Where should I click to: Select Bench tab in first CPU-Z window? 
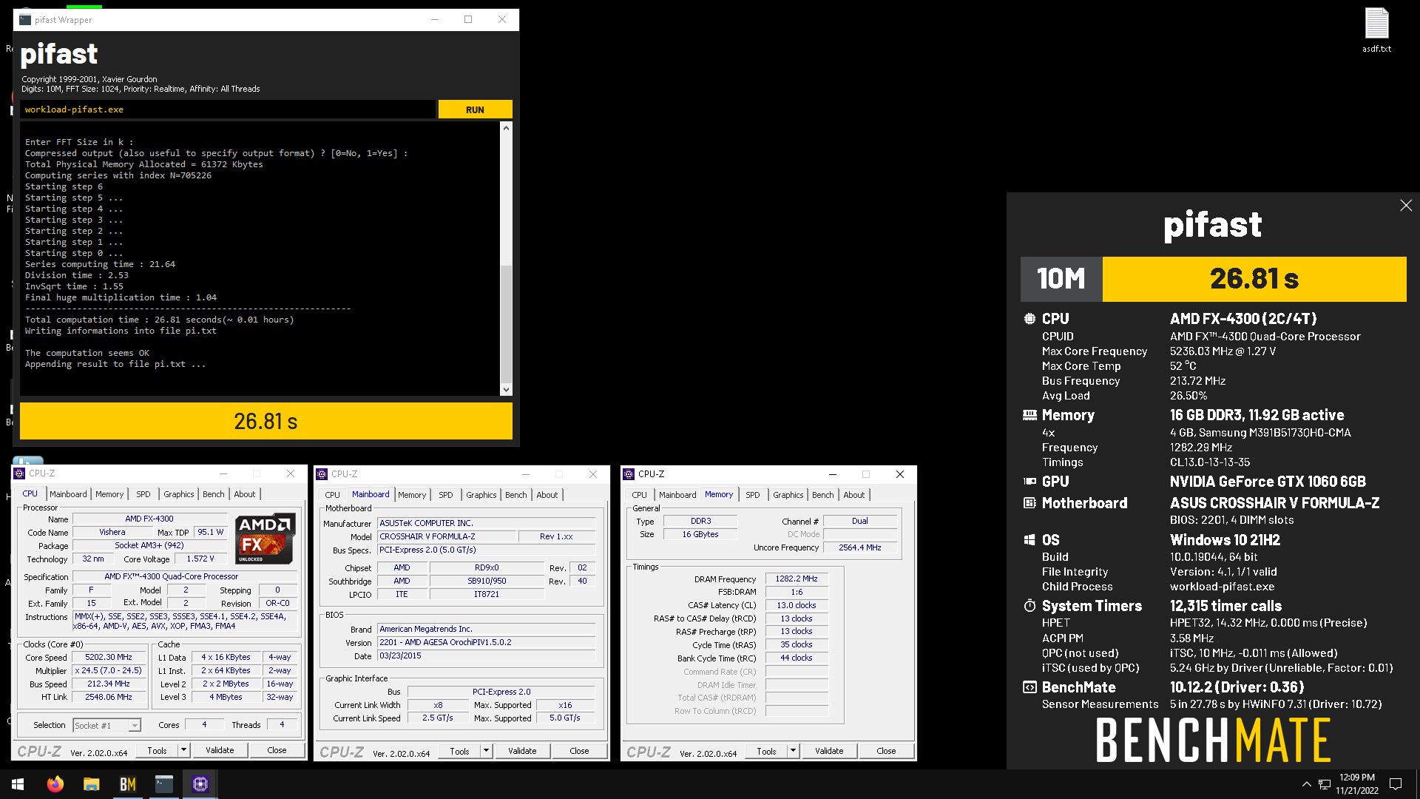[x=214, y=494]
